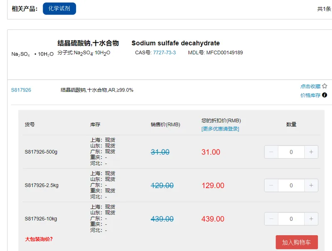Click struck-through sale price 439.00

pyautogui.click(x=162, y=219)
